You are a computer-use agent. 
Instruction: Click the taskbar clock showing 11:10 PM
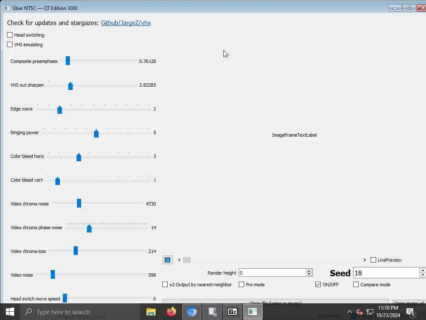pos(388,312)
